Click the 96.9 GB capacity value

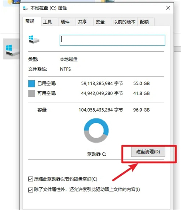coord(141,110)
